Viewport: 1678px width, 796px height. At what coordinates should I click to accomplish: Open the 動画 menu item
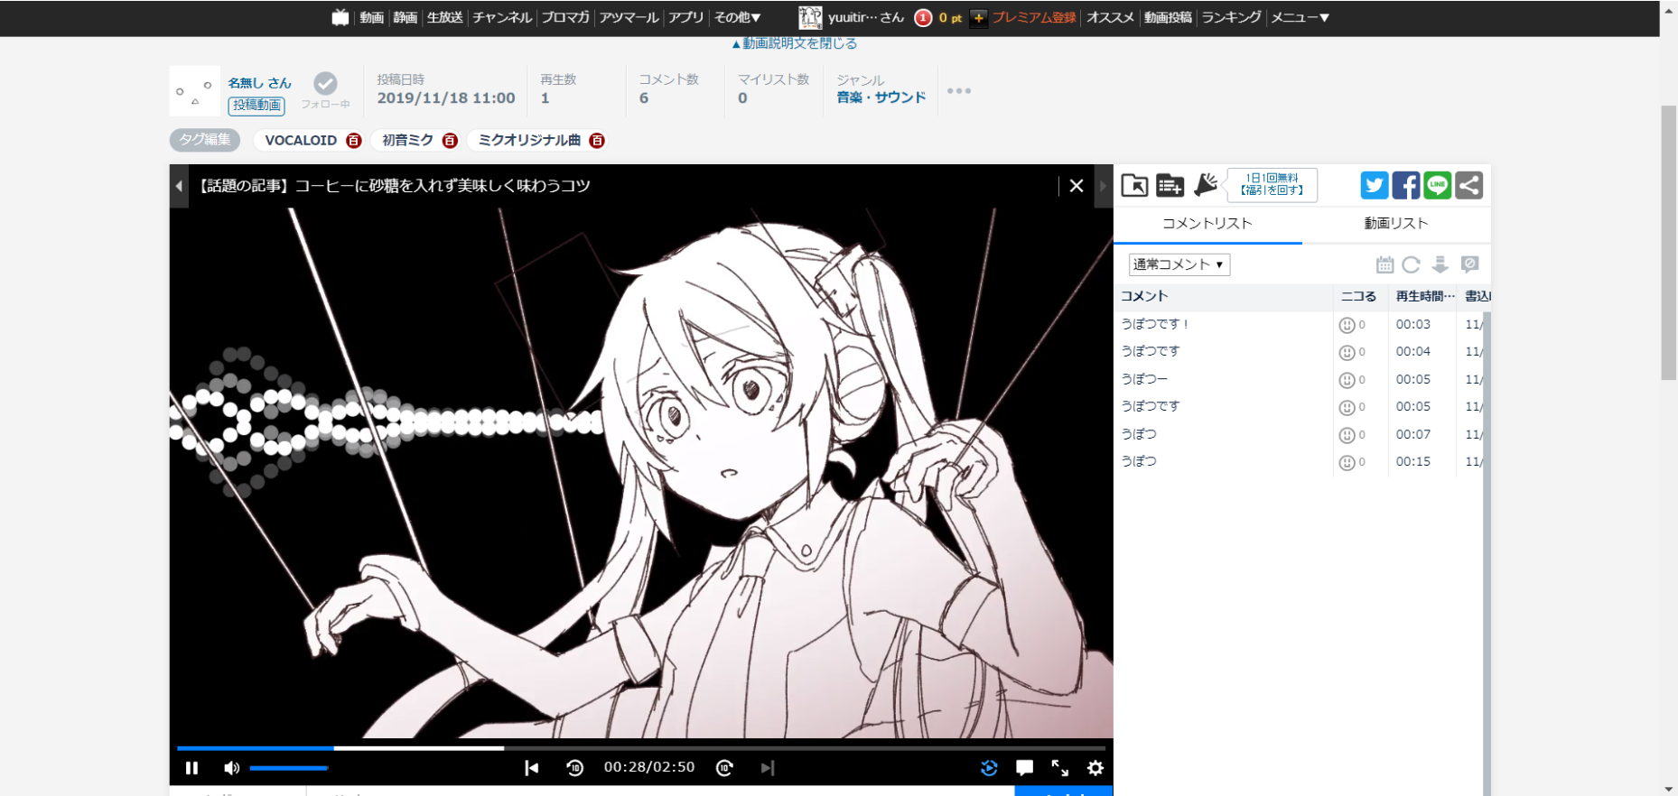372,17
